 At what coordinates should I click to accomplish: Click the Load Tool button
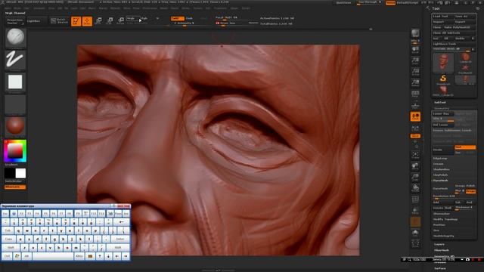tap(442, 16)
